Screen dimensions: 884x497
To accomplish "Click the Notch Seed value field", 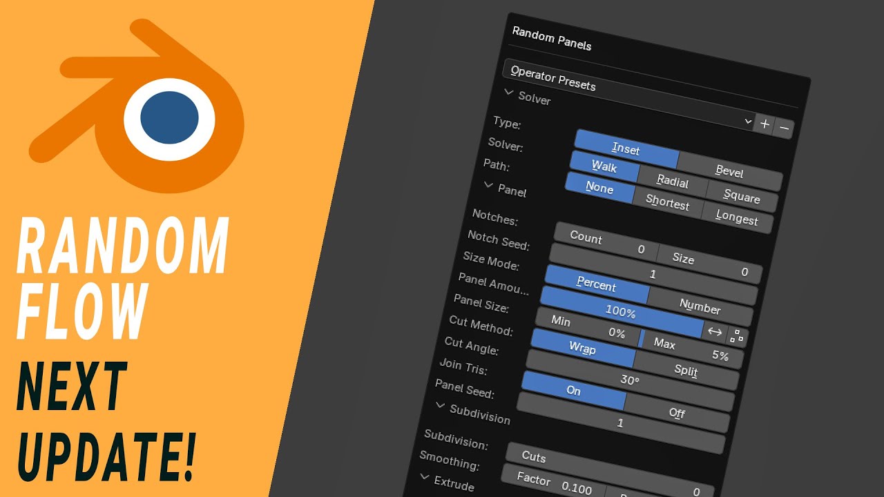I will [x=653, y=274].
